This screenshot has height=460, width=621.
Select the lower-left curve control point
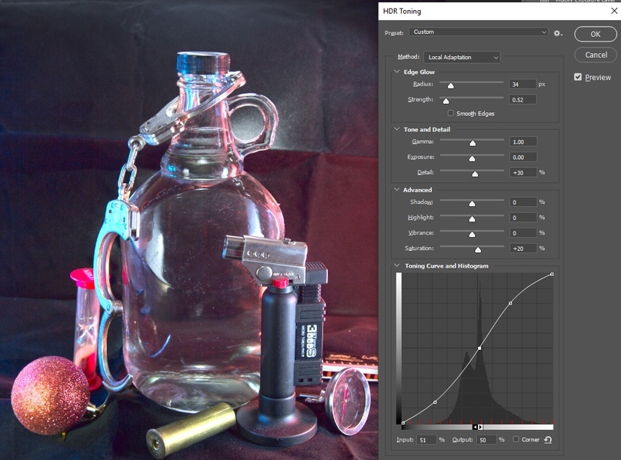click(435, 402)
